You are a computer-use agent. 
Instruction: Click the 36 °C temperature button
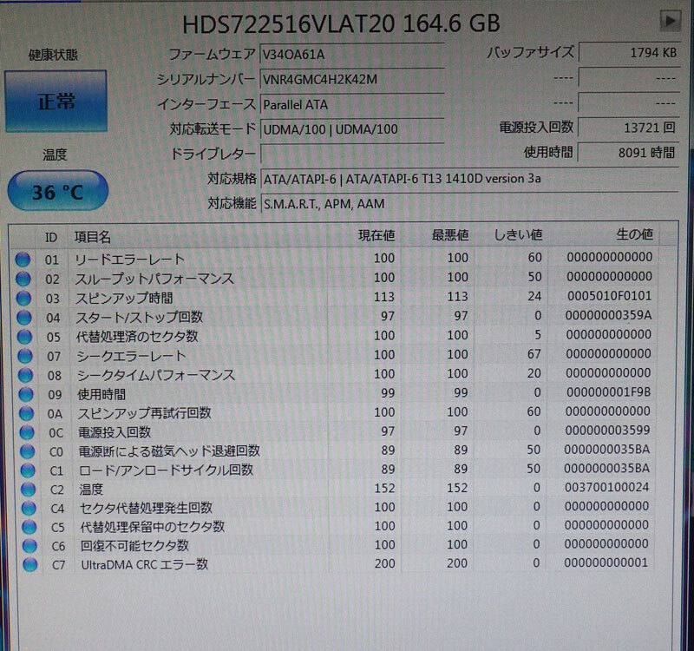57,191
